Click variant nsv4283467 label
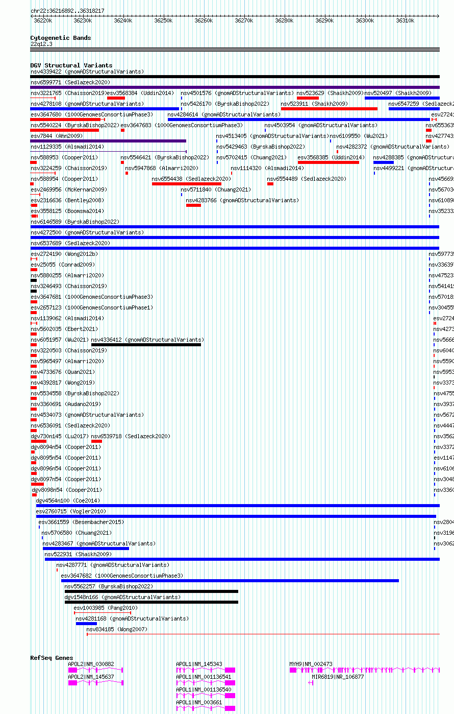This screenshot has height=714, width=454. [x=99, y=543]
